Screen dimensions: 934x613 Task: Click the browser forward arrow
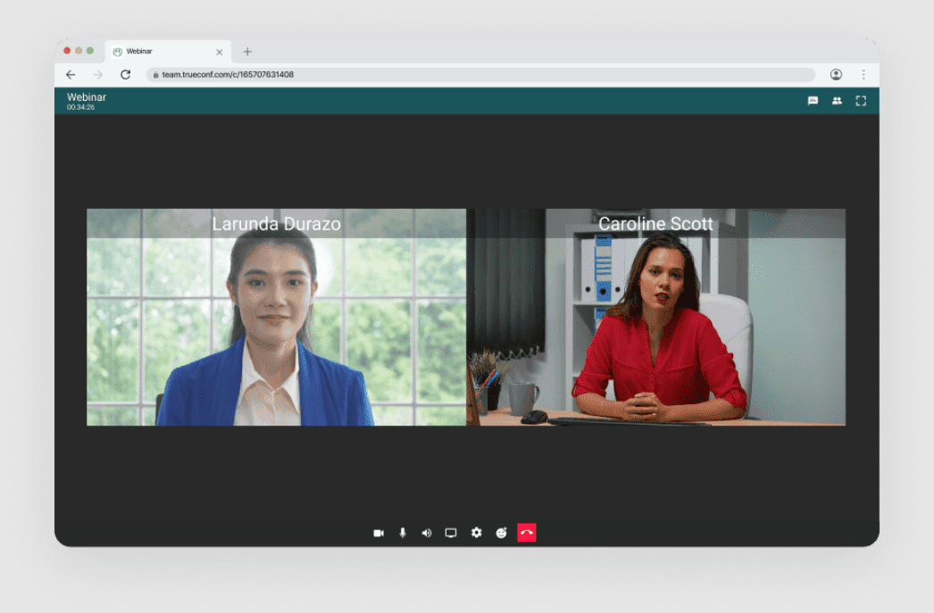(x=97, y=74)
